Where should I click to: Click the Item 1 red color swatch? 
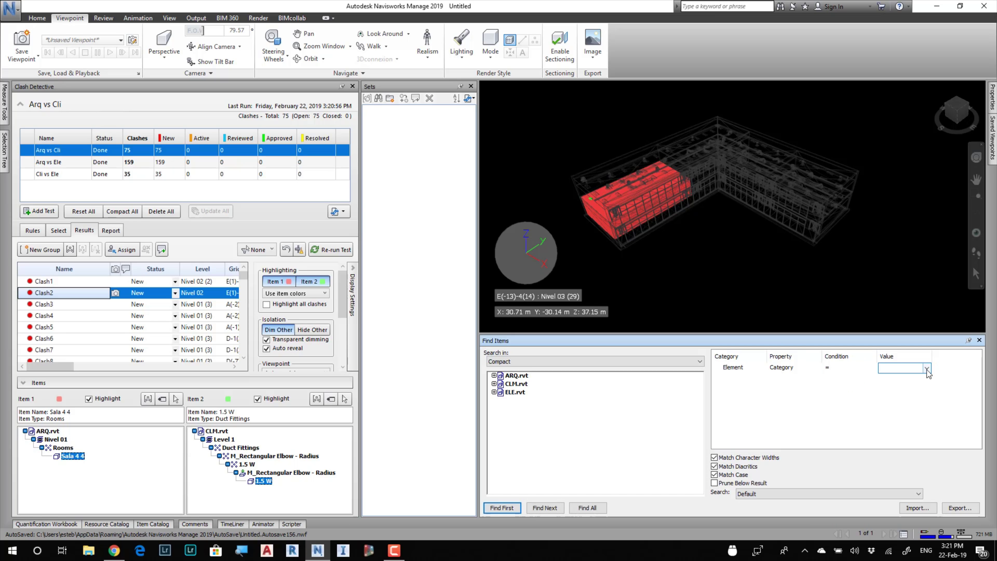pyautogui.click(x=59, y=399)
